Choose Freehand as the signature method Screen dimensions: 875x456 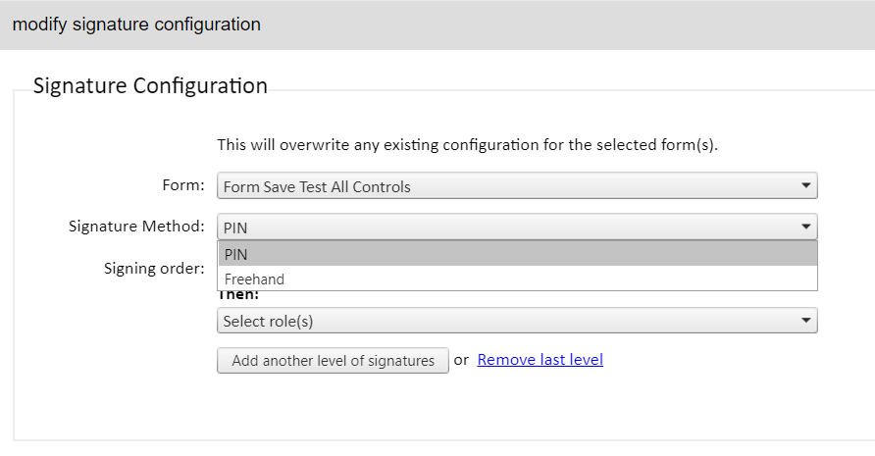pos(516,279)
